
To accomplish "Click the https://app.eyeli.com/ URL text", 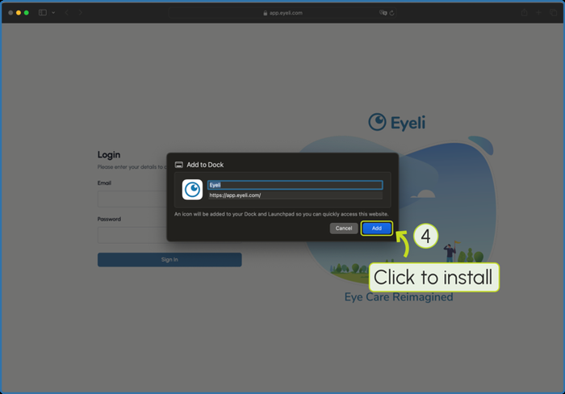I will pyautogui.click(x=235, y=195).
